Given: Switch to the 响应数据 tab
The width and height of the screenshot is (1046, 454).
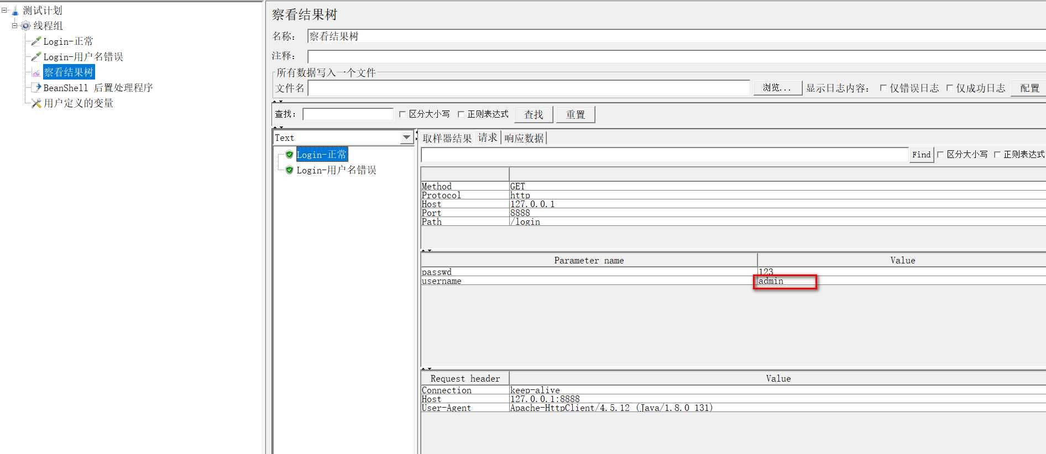Looking at the screenshot, I should click(x=524, y=139).
